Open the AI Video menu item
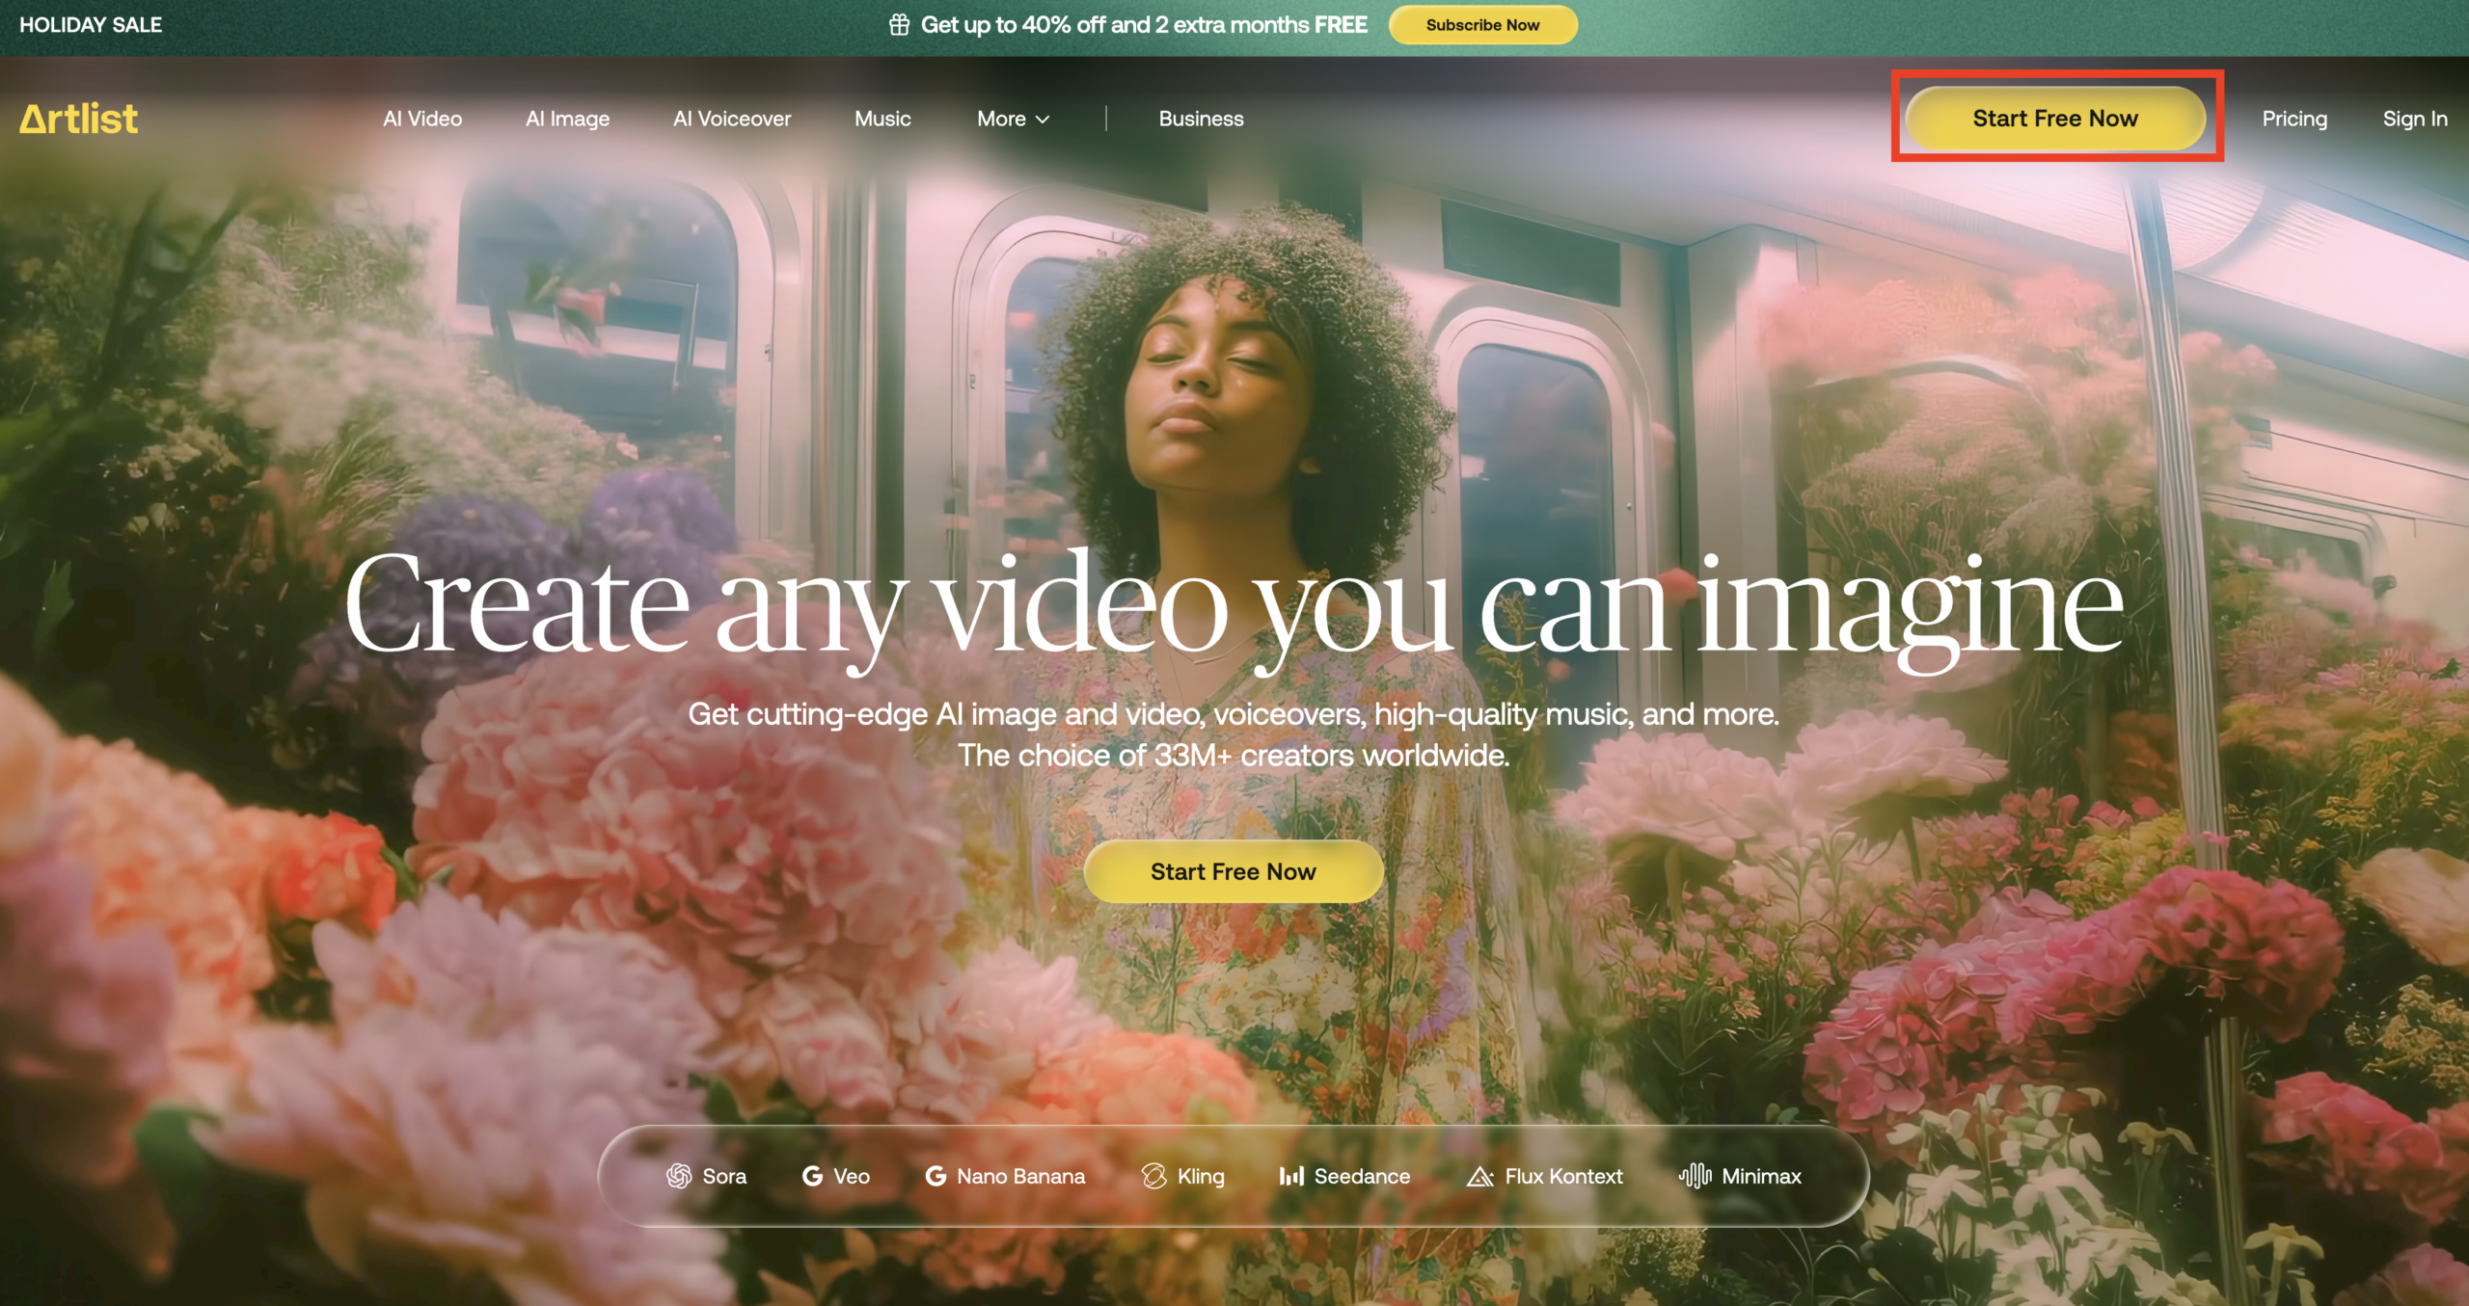The height and width of the screenshot is (1306, 2469). (x=422, y=119)
